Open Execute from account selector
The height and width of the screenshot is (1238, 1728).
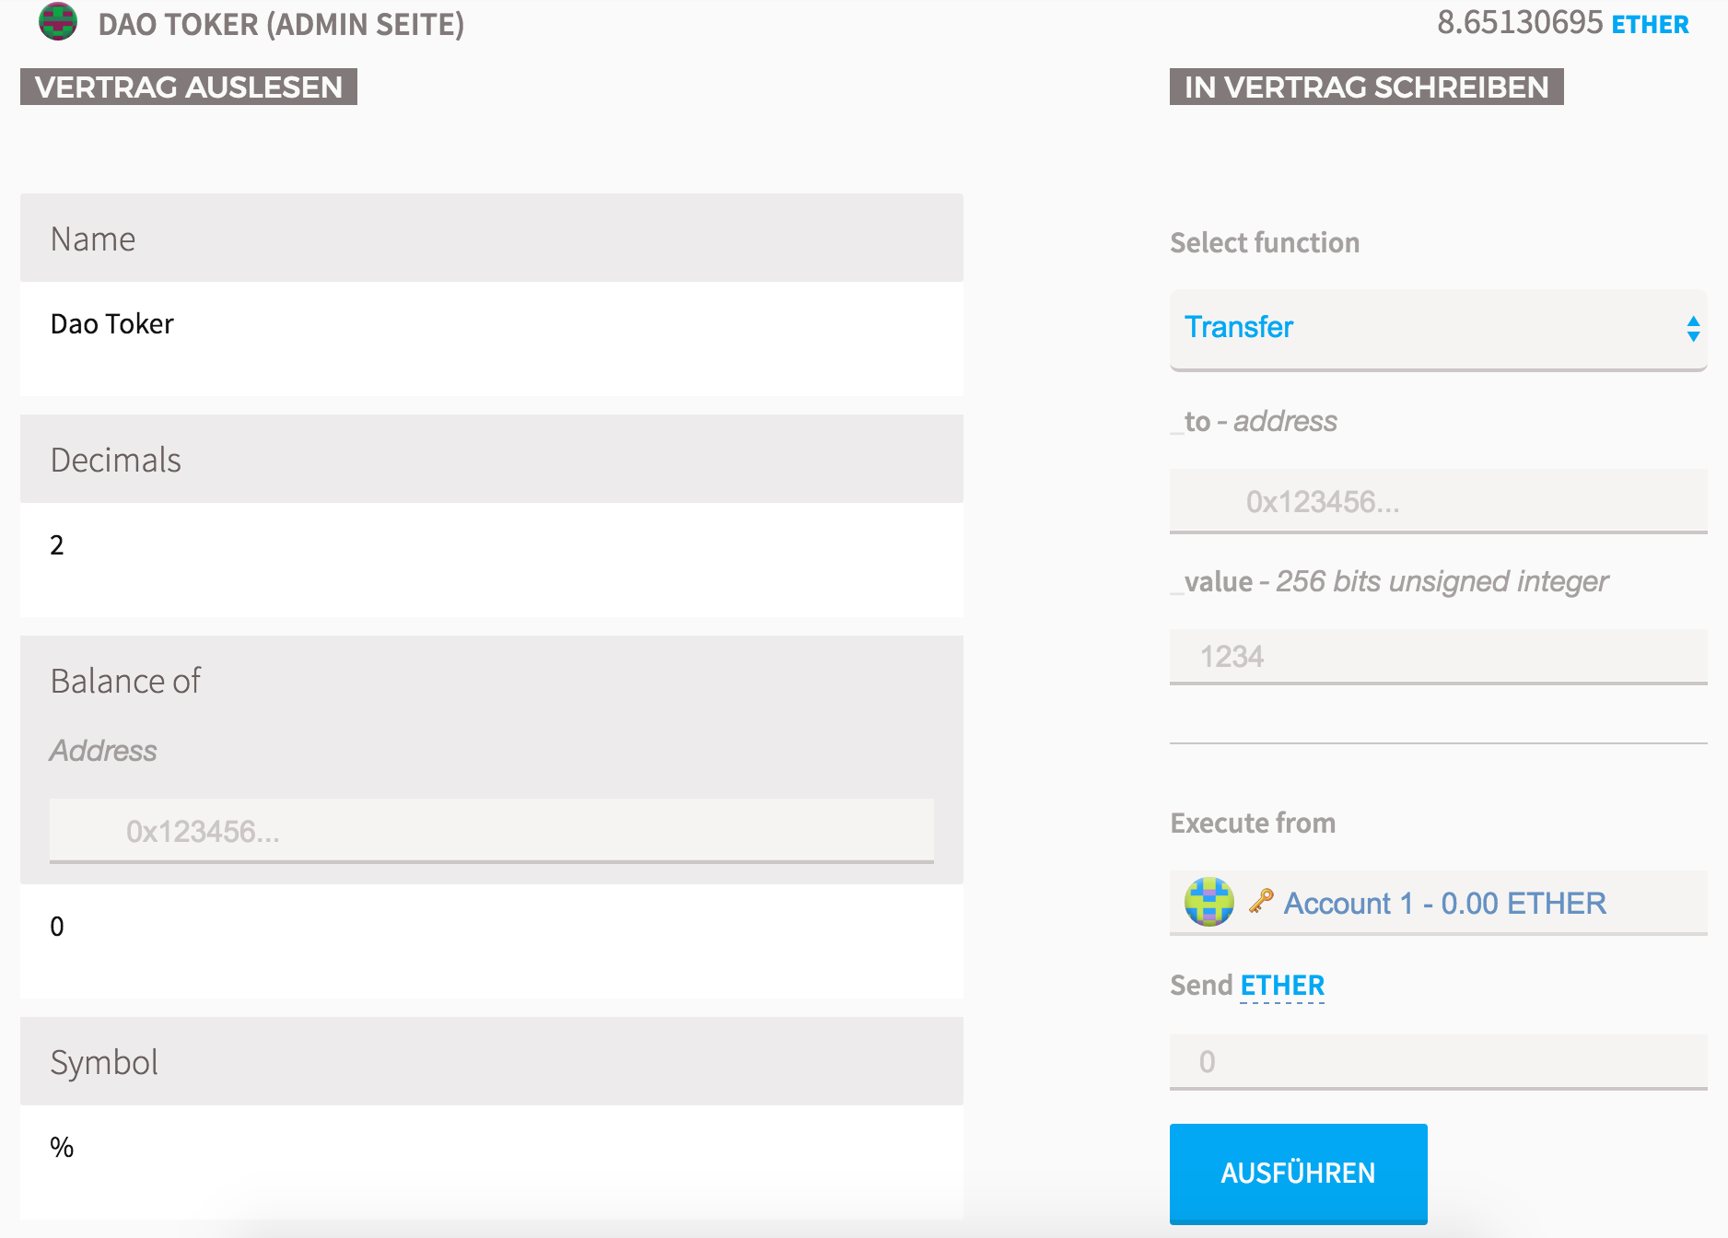(x=1438, y=902)
